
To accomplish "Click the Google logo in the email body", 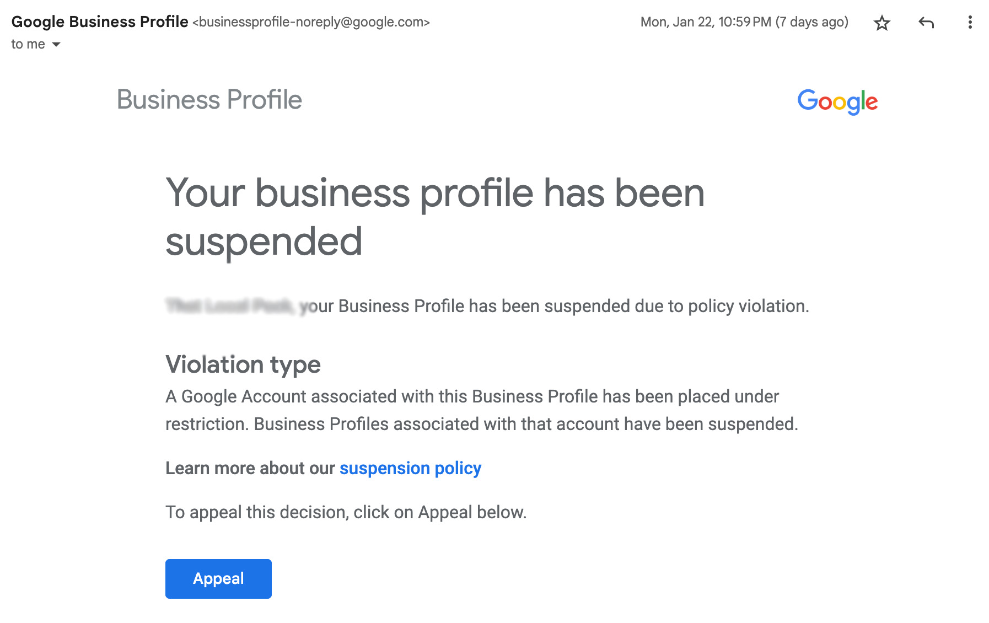I will click(x=838, y=101).
